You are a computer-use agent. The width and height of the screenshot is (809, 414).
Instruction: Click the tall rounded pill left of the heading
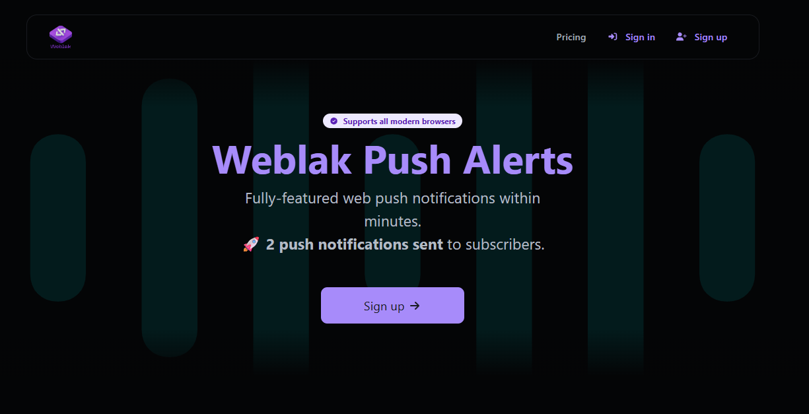point(170,218)
